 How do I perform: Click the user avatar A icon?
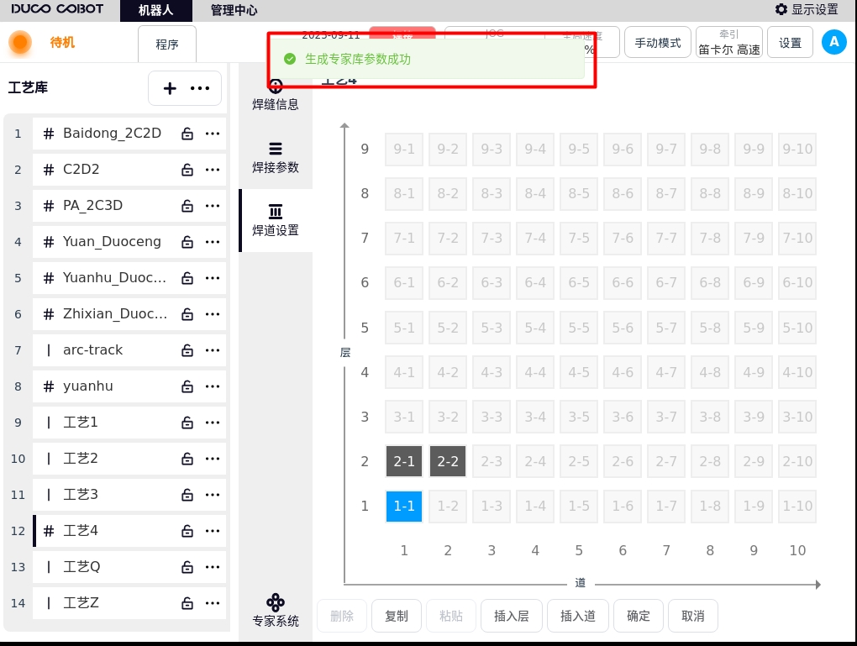tap(833, 42)
